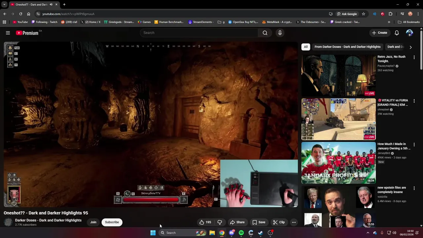Select From Darker Doses filter chip
Screen dimensions: 423x238
click(x=348, y=47)
